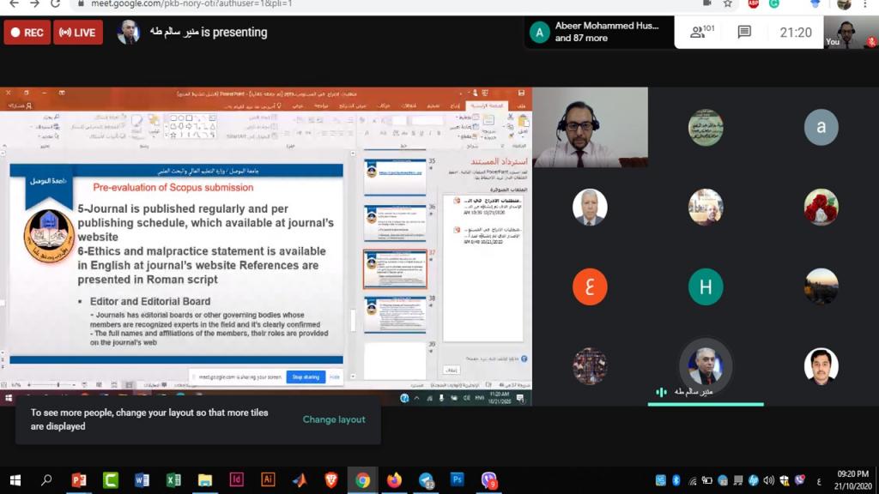879x494 pixels.
Task: Open Microsoft Word from the taskbar
Action: pos(142,480)
